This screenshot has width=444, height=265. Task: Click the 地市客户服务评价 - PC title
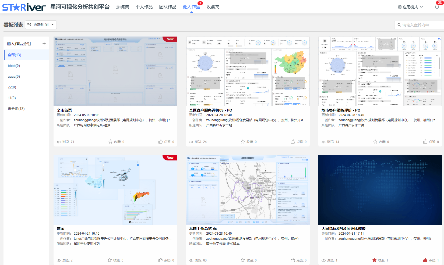point(341,110)
